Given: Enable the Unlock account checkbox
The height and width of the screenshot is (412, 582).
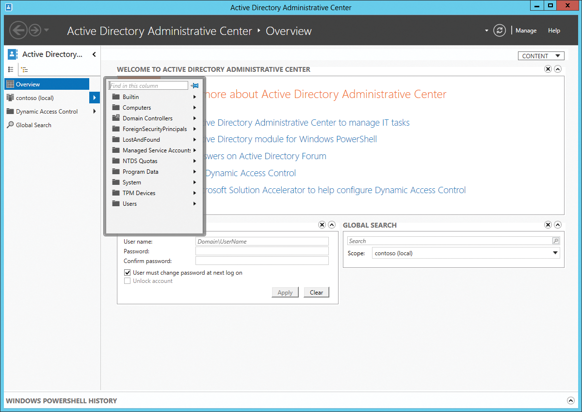Looking at the screenshot, I should 127,280.
